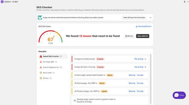Open the Chat widget
This screenshot has height=105, width=189.
tap(179, 95)
